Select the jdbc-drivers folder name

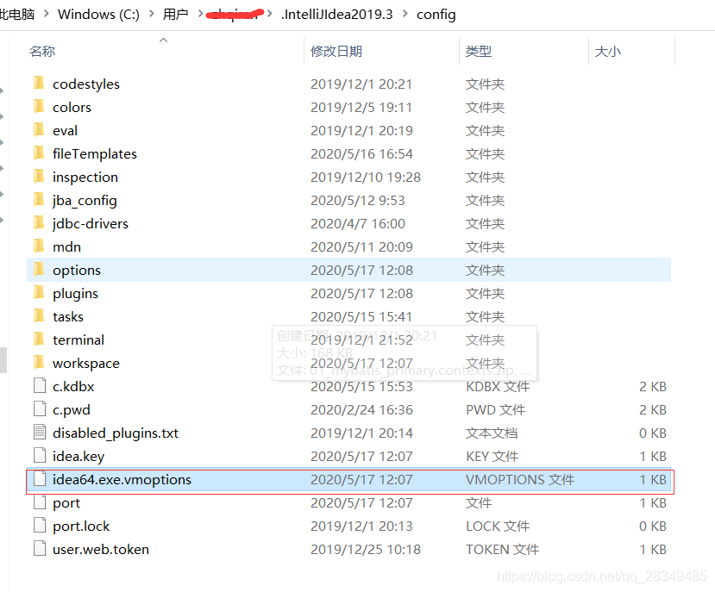91,224
